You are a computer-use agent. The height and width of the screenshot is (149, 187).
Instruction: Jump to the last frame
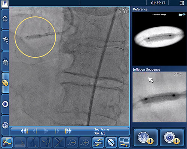pos(68,131)
